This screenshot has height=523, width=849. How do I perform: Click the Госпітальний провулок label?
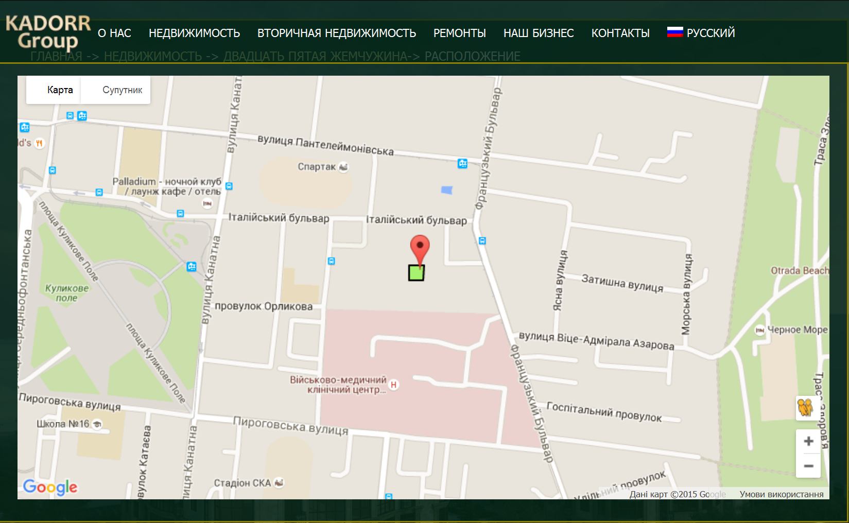point(604,412)
